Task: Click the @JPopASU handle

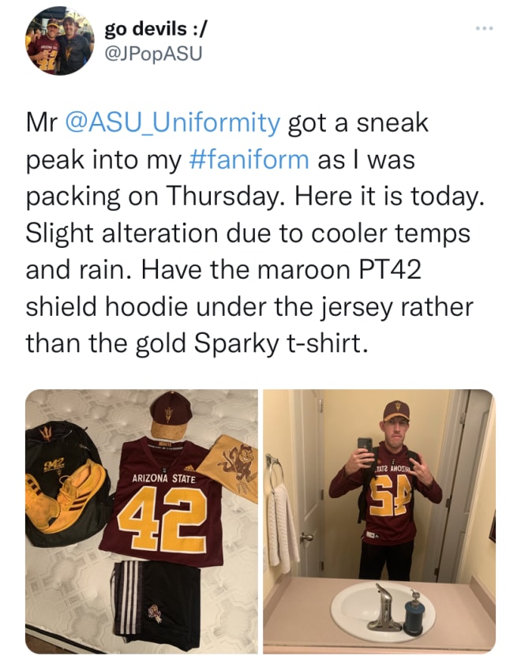Action: point(152,54)
